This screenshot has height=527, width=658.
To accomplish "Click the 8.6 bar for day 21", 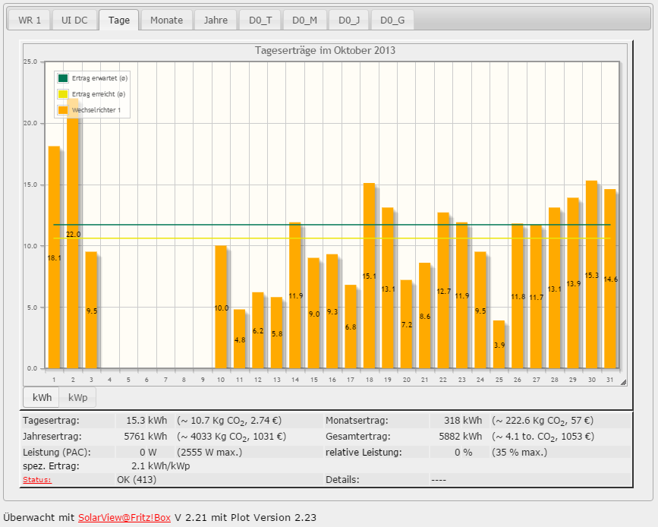I will [425, 316].
